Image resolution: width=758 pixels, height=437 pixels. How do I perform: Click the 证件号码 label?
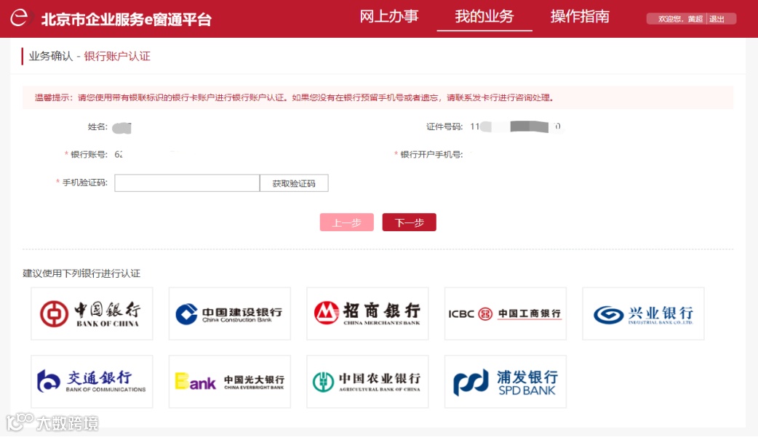coord(444,127)
